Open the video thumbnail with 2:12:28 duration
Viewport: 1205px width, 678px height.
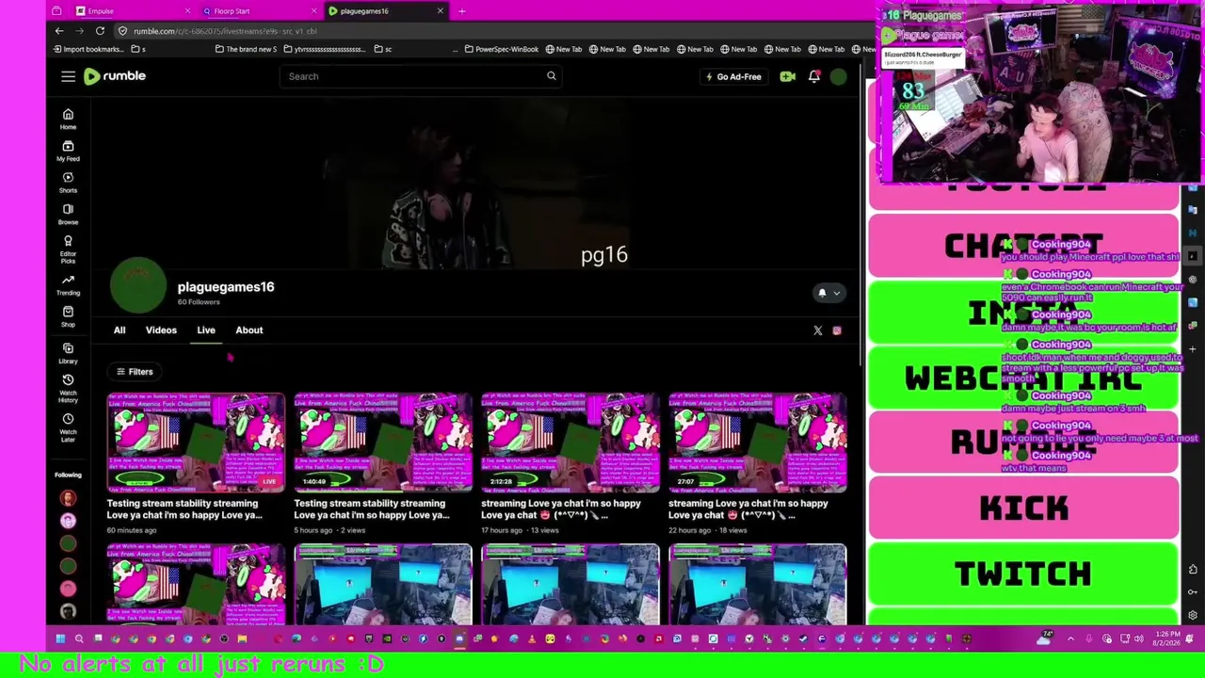(570, 443)
